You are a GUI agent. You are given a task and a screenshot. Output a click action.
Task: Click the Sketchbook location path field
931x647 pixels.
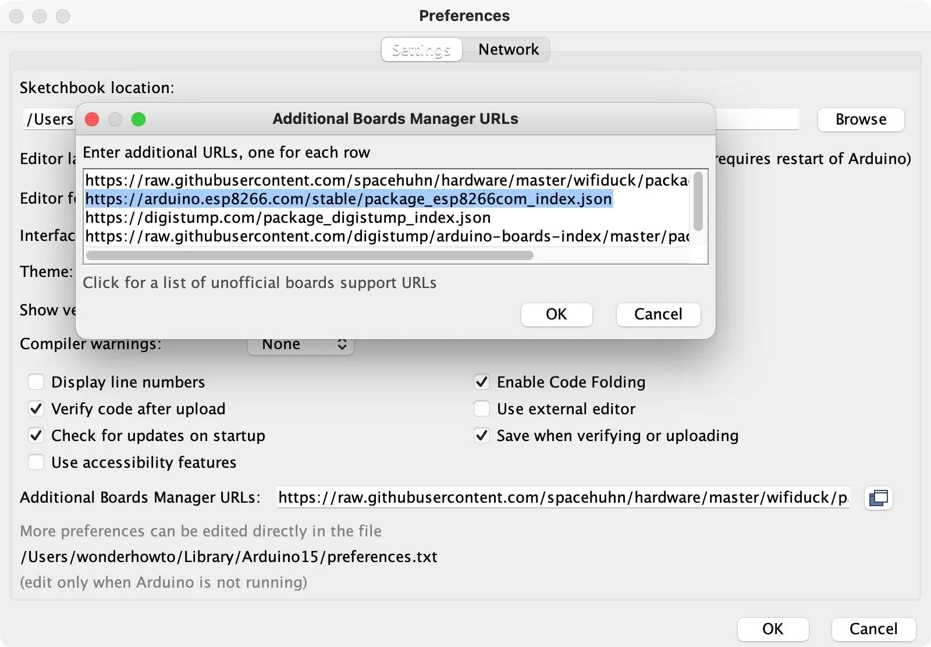[411, 119]
